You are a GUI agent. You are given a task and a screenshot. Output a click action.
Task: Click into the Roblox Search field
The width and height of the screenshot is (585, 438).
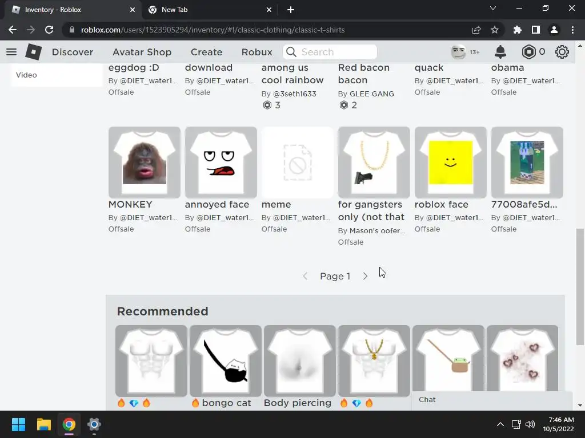tap(330, 52)
